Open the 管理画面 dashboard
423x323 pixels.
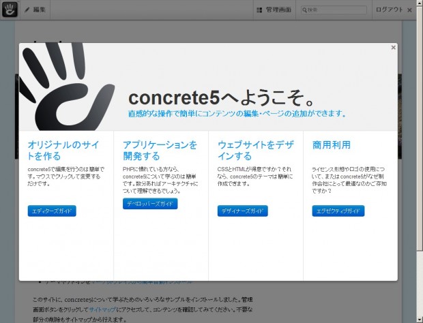tap(274, 10)
